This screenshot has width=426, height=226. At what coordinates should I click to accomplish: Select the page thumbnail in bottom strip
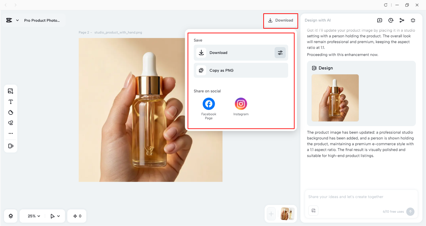point(287,214)
